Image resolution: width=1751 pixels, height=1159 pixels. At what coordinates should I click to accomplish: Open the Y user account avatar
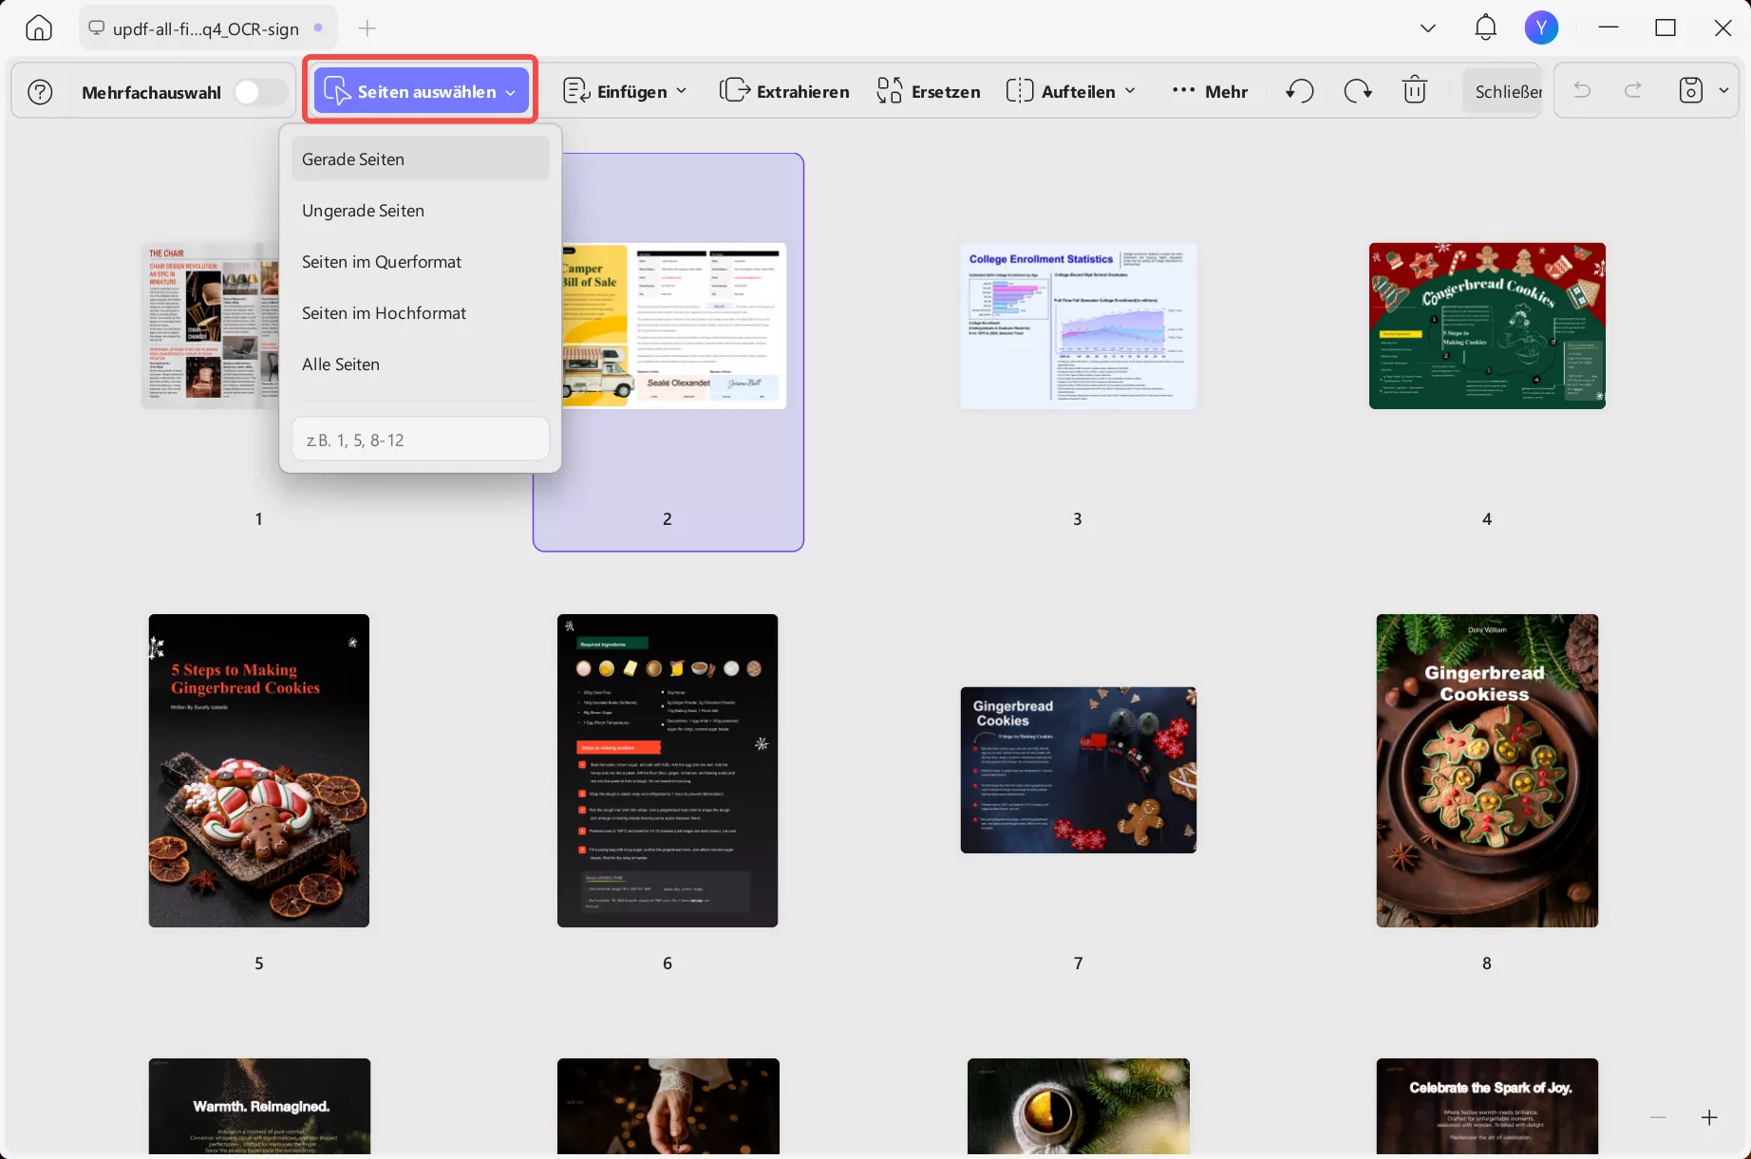point(1541,28)
